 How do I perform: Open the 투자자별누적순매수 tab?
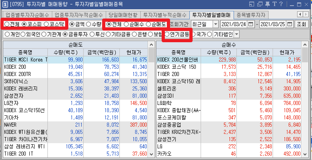pos(165,15)
